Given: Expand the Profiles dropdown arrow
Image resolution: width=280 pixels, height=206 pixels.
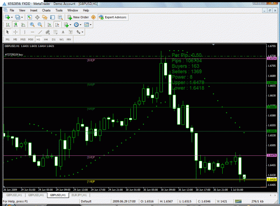Looking at the screenshot, I should 22,17.
